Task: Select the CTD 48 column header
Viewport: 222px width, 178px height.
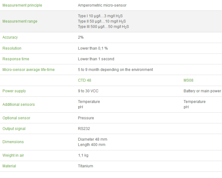Action: (84, 80)
